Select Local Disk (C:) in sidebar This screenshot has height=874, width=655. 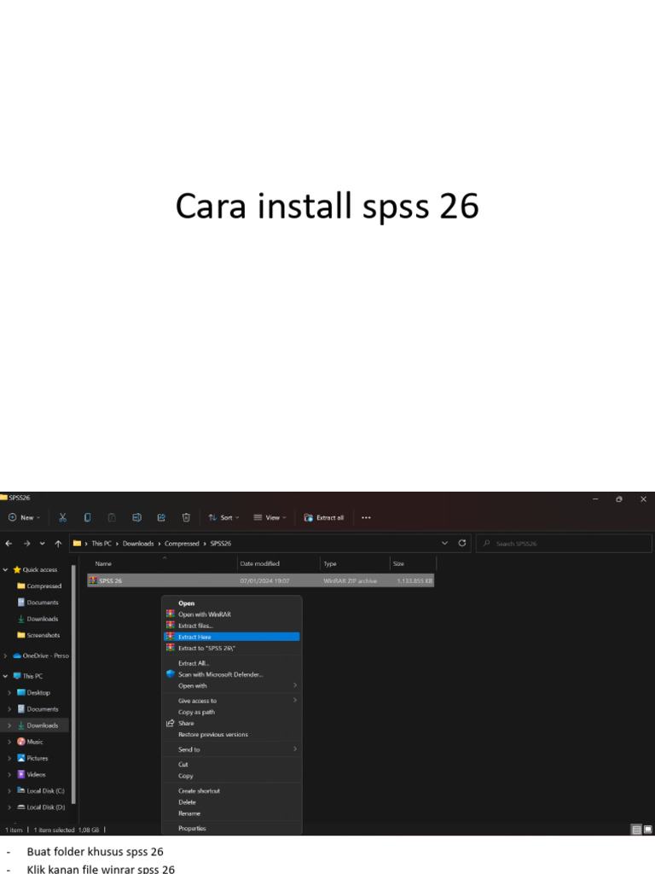coord(41,790)
